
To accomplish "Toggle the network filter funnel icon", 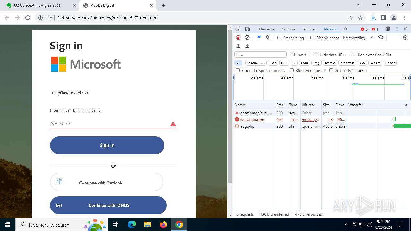I will tap(259, 38).
